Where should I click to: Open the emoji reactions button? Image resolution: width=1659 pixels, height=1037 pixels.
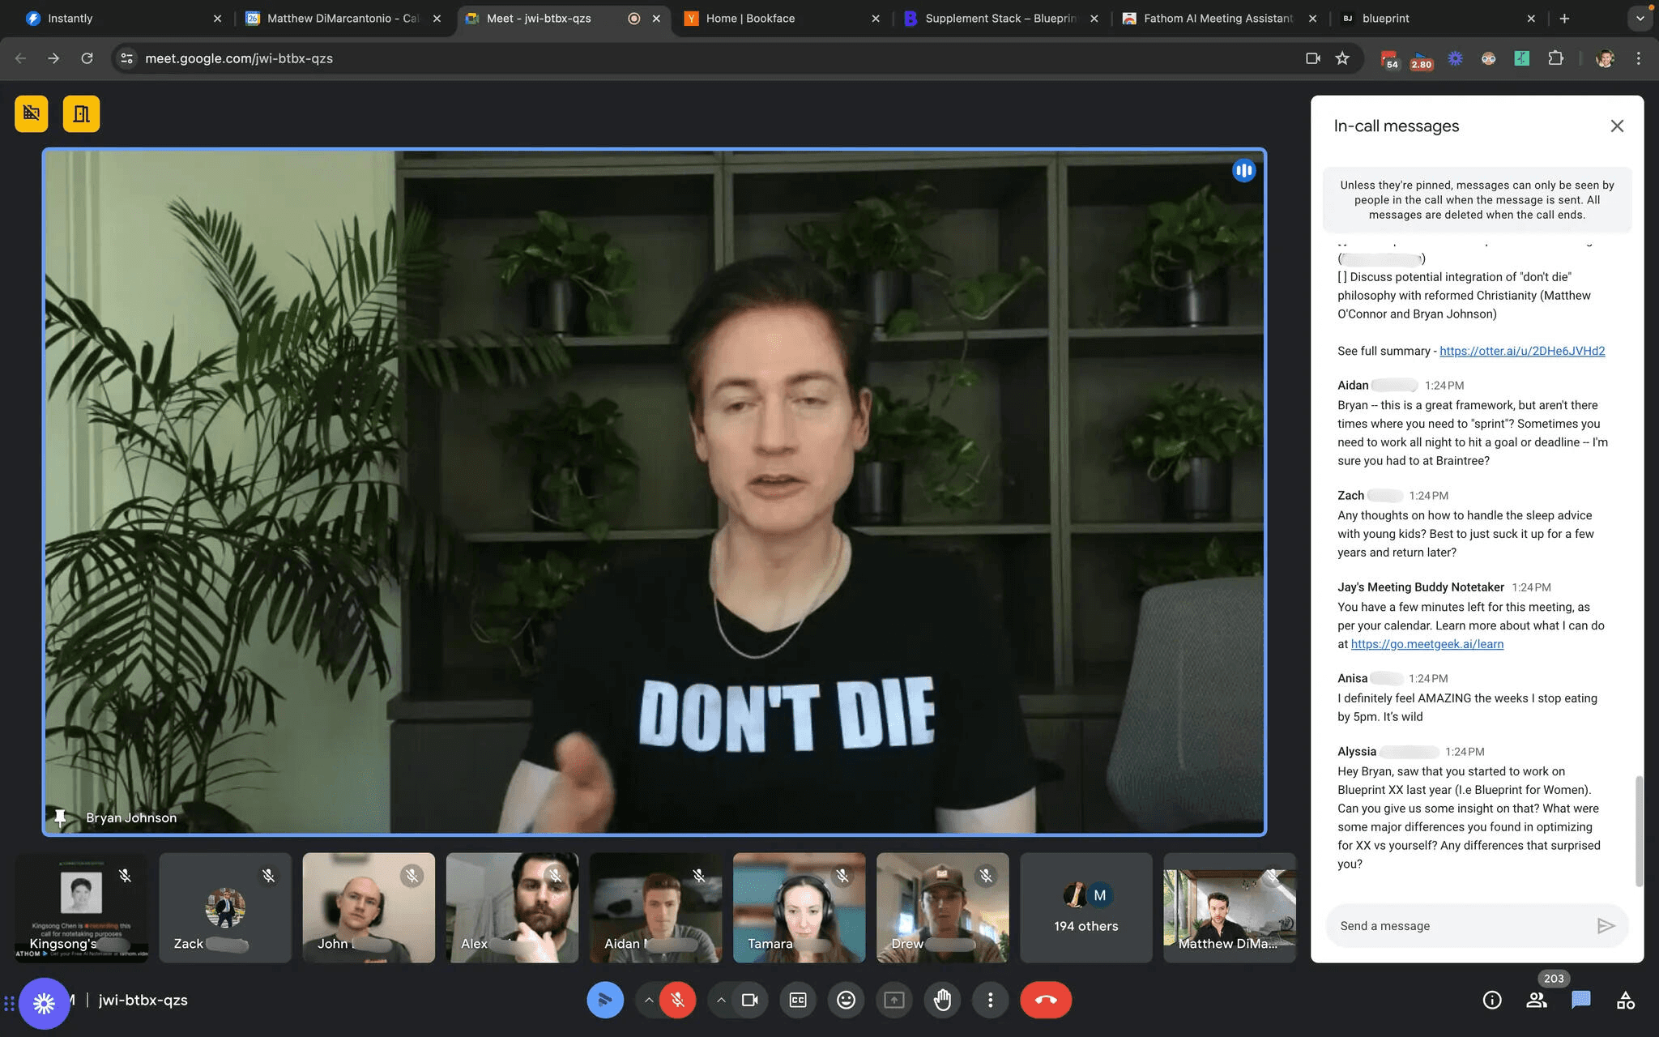click(x=846, y=1000)
